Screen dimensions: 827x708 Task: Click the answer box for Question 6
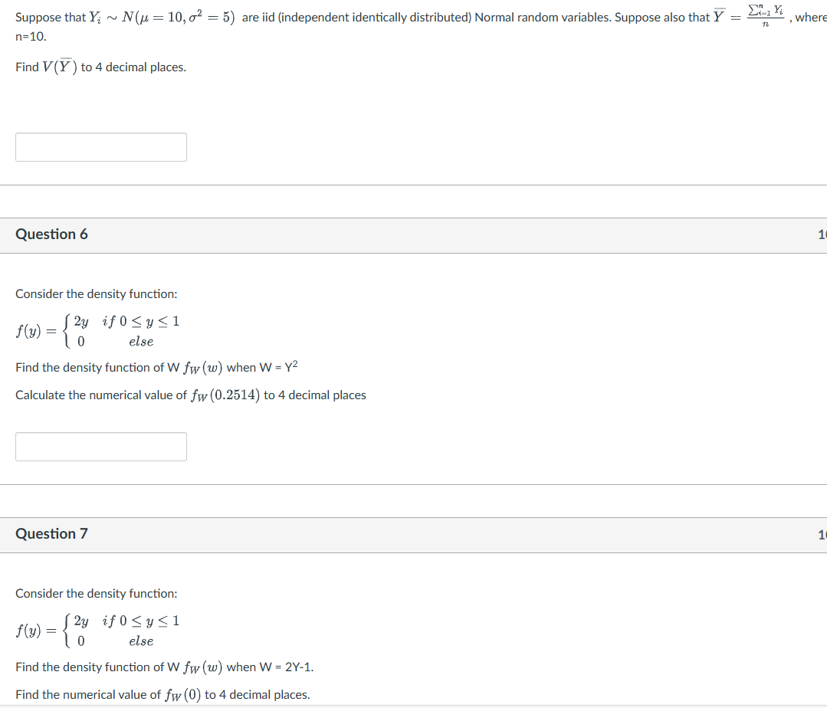100,446
